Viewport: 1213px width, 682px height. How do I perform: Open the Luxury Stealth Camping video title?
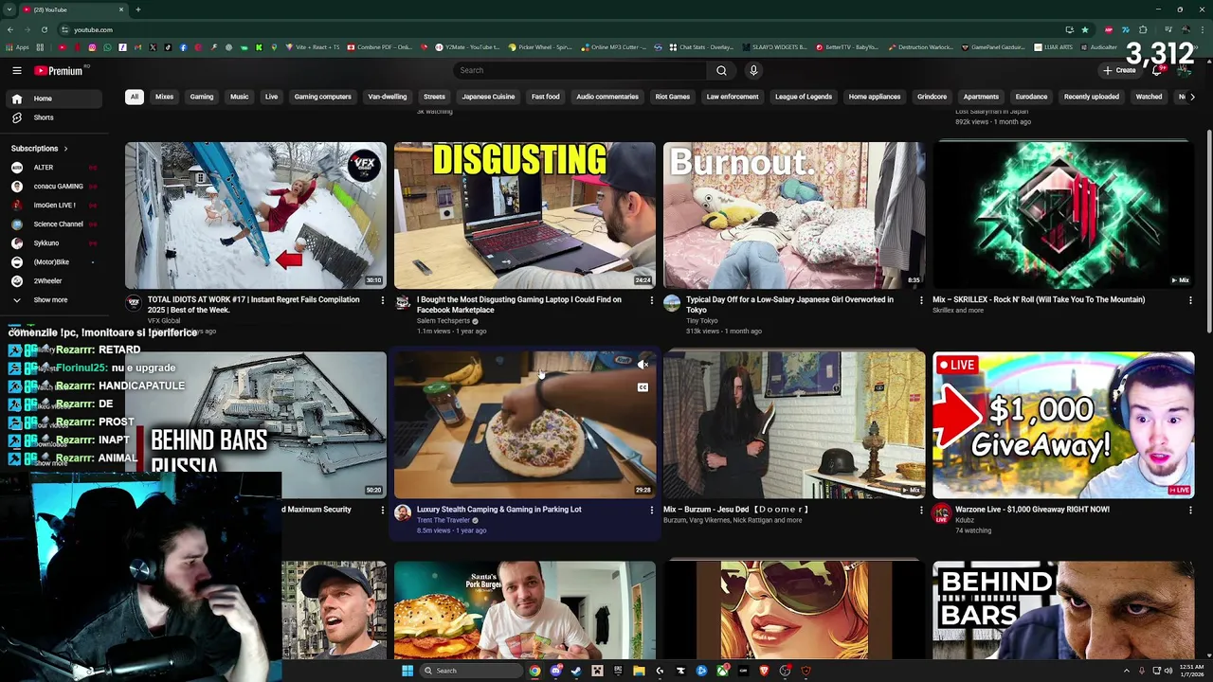tap(498, 510)
